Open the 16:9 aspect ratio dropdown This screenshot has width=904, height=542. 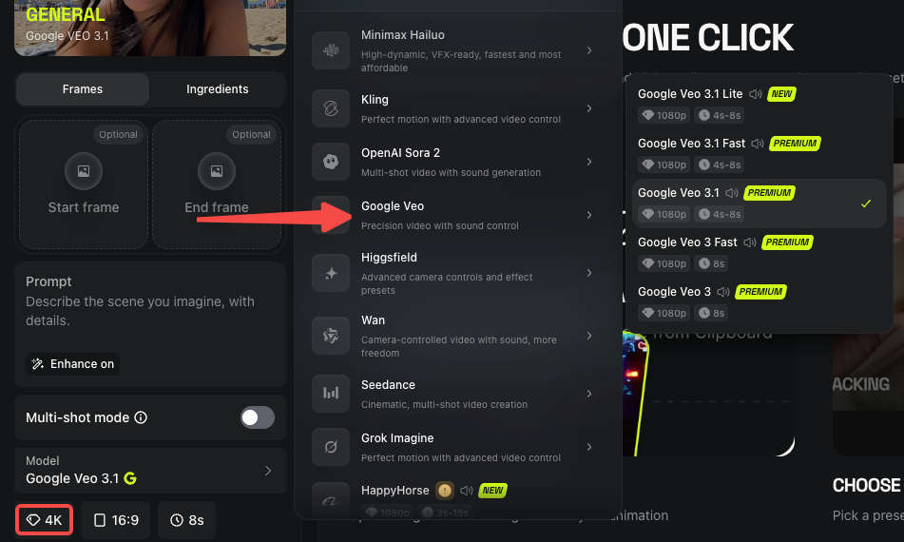click(116, 520)
